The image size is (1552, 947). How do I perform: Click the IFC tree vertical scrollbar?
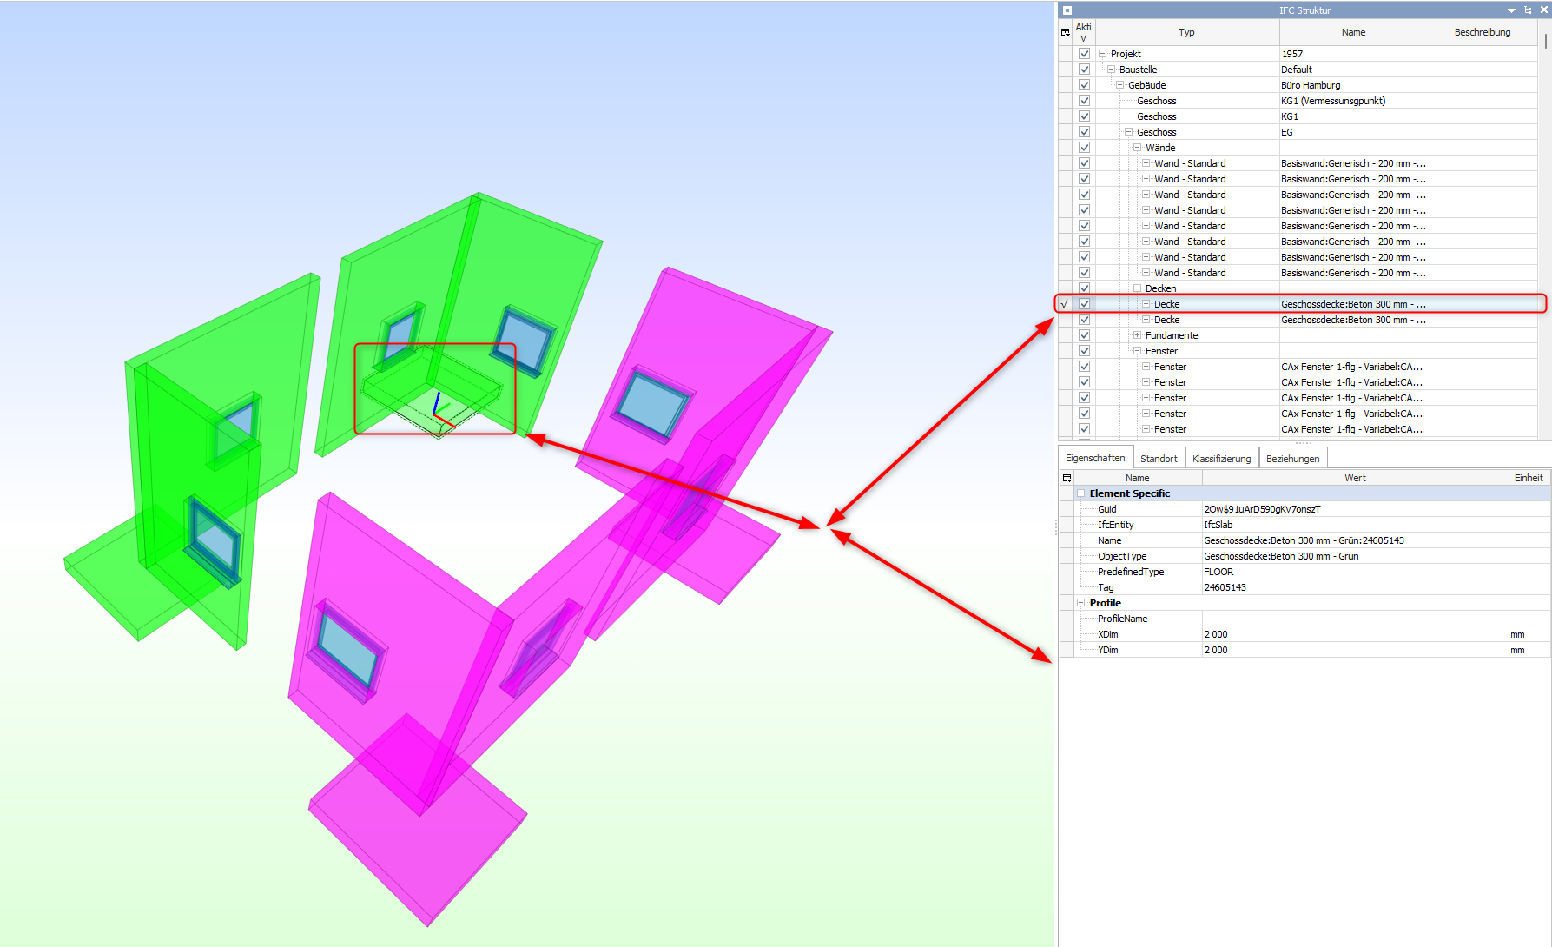(1546, 41)
